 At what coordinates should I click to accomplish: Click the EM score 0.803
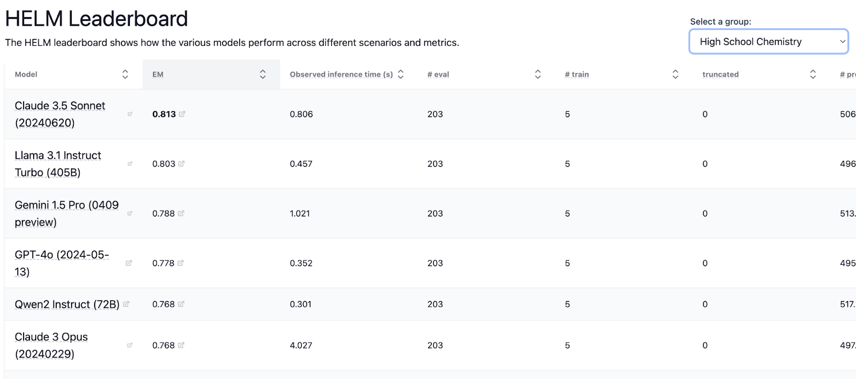click(164, 164)
